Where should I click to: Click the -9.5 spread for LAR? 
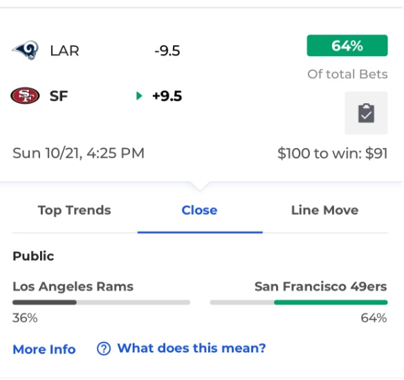tap(167, 51)
